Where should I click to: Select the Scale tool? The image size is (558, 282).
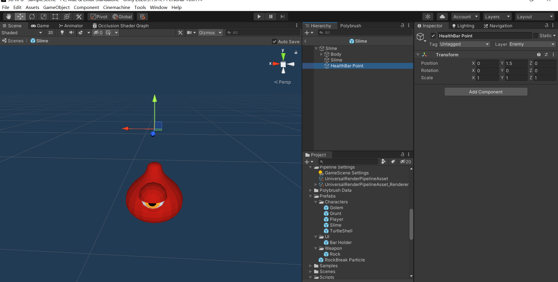(44, 17)
